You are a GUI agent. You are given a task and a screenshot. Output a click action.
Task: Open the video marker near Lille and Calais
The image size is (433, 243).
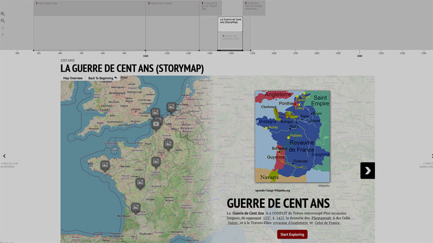point(156,125)
